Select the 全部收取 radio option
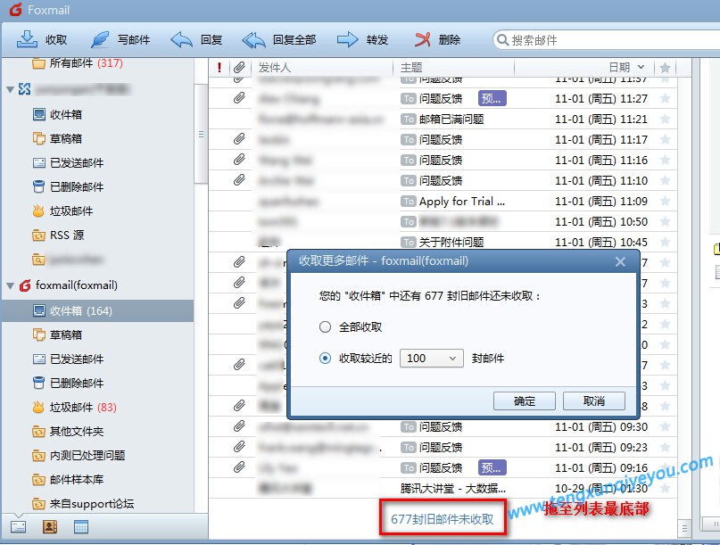Image resolution: width=720 pixels, height=545 pixels. coord(325,326)
